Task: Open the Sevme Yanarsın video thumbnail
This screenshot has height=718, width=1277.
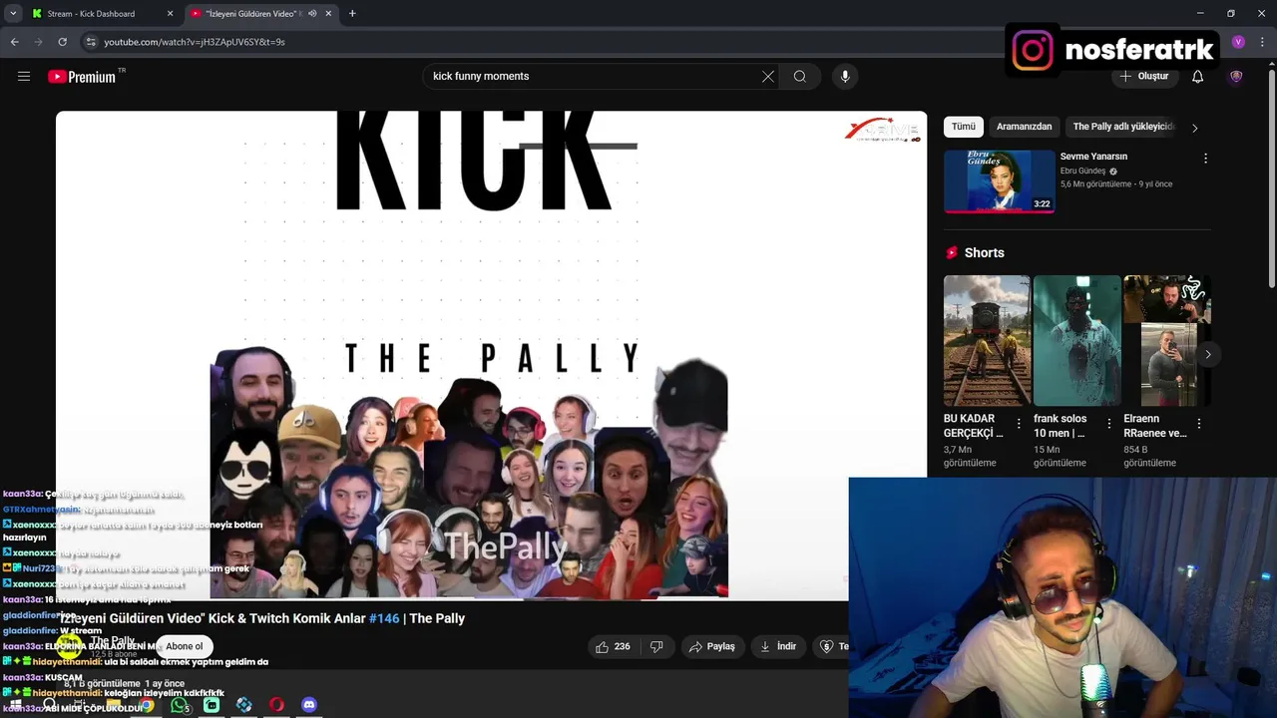Action: click(x=999, y=181)
